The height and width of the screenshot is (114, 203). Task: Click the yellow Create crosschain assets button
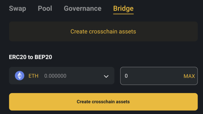103,102
